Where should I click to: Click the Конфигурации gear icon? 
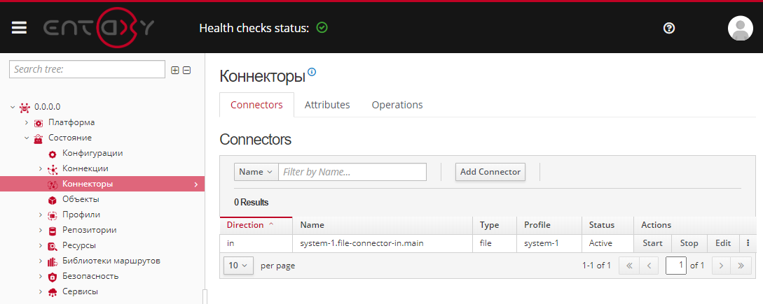coord(53,154)
